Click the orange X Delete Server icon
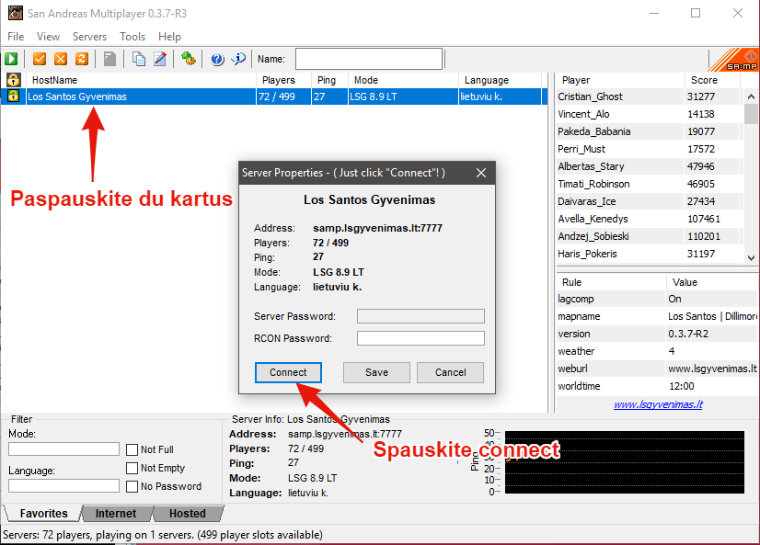 point(61,59)
